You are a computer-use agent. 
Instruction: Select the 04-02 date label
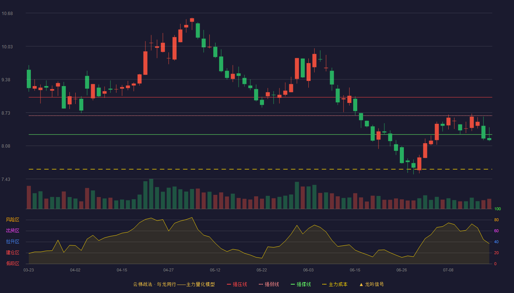(75, 270)
